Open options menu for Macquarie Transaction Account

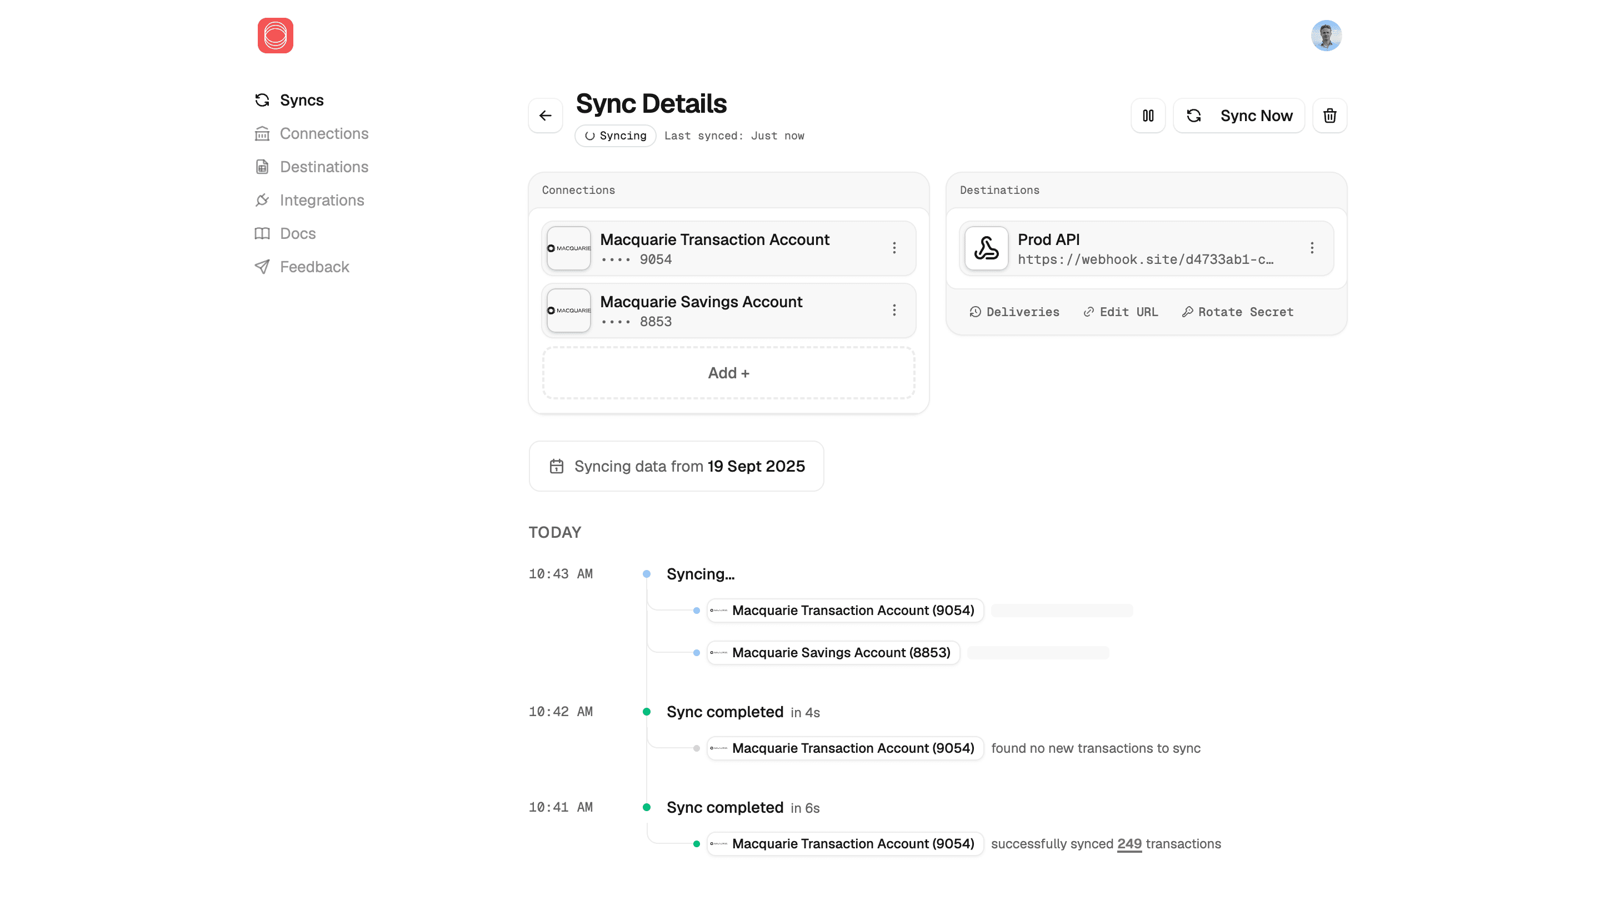894,248
